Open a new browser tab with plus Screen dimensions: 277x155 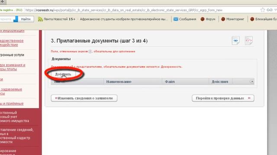[x=3, y=2]
